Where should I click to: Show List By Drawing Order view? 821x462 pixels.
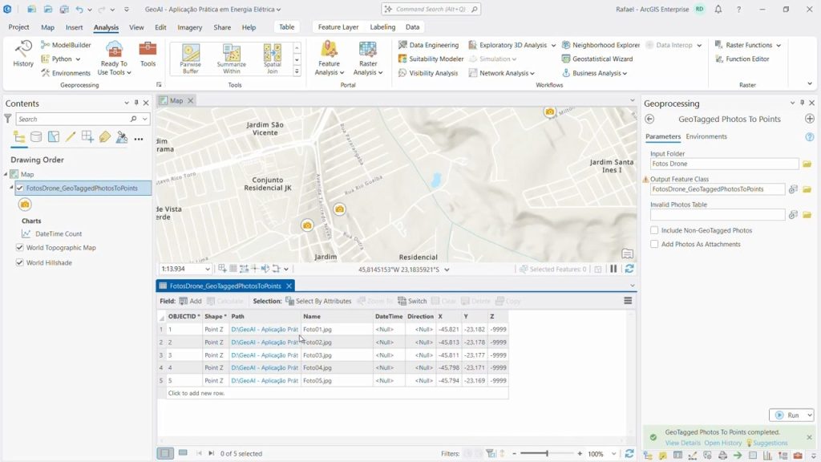pos(19,137)
